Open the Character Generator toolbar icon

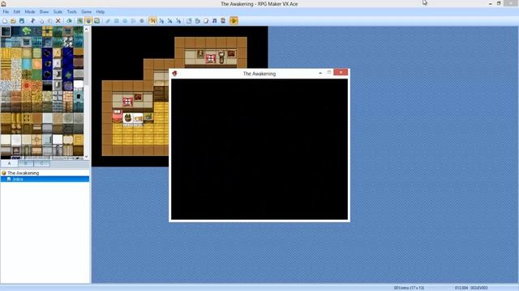[x=223, y=21]
